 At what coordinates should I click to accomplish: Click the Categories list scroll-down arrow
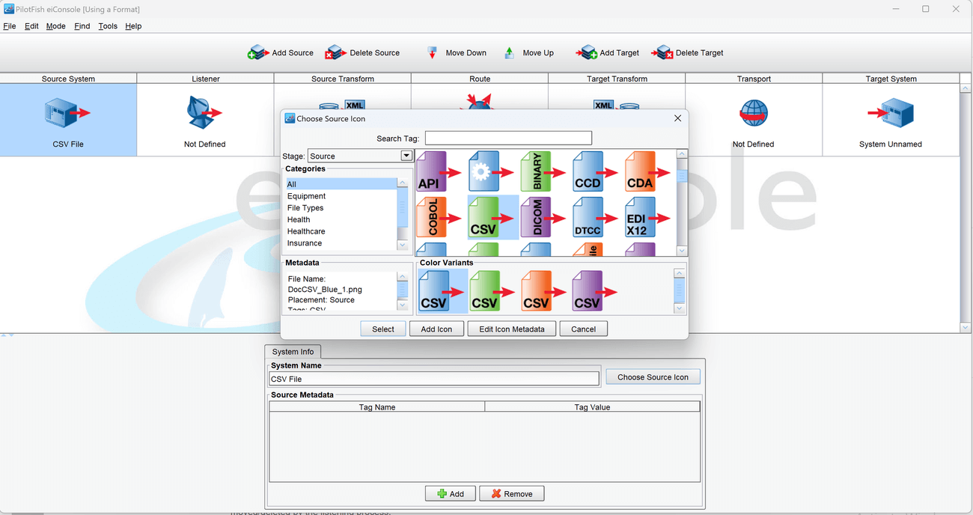403,245
